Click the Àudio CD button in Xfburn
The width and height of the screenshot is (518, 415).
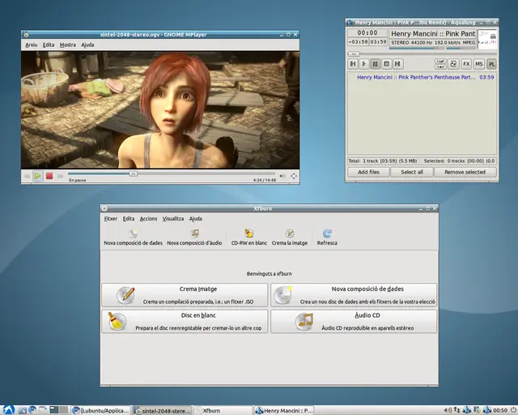354,321
